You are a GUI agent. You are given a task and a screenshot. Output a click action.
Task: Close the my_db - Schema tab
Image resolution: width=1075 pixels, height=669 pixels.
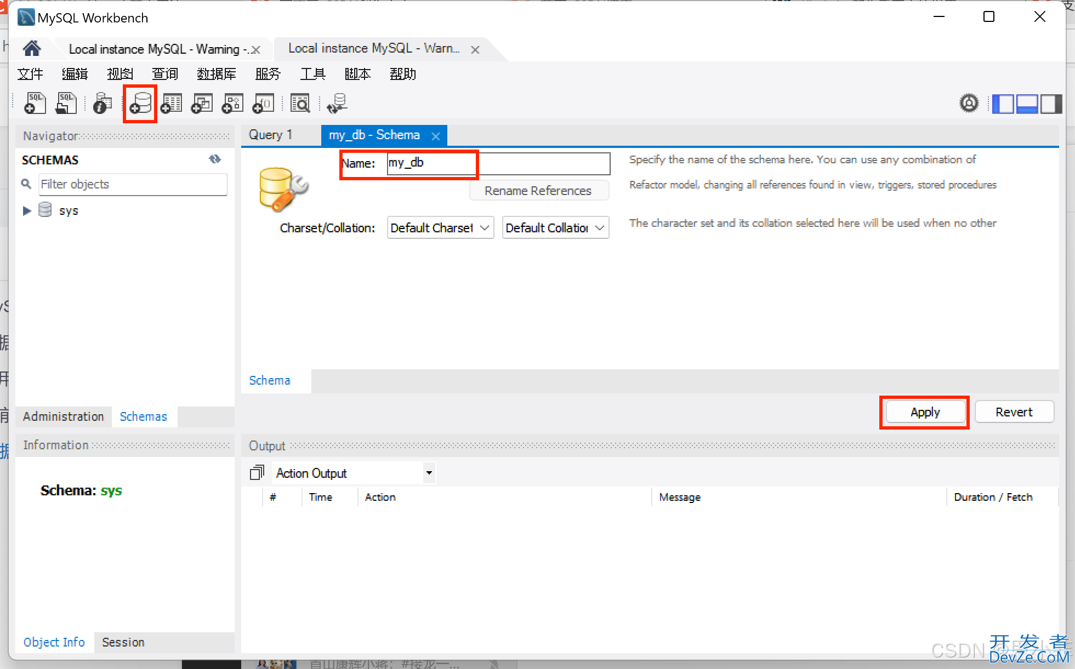436,136
